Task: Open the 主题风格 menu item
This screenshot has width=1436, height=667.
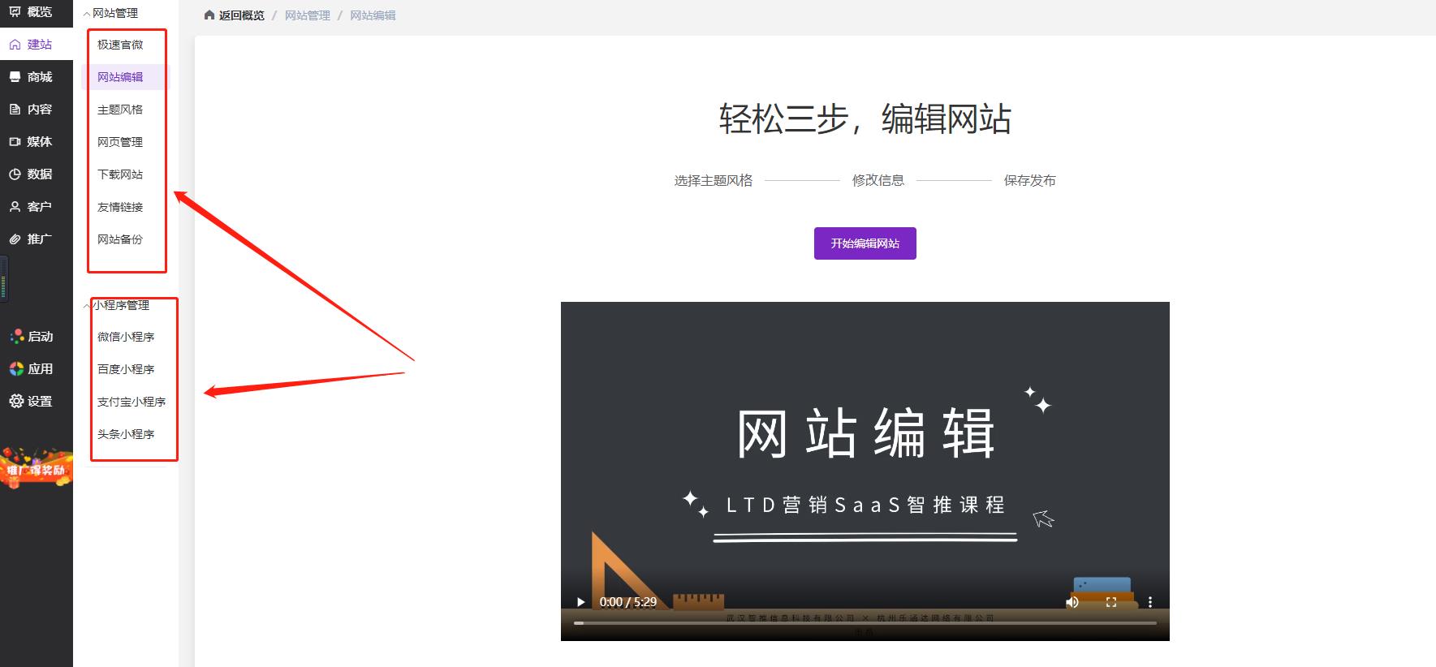Action: coord(120,110)
